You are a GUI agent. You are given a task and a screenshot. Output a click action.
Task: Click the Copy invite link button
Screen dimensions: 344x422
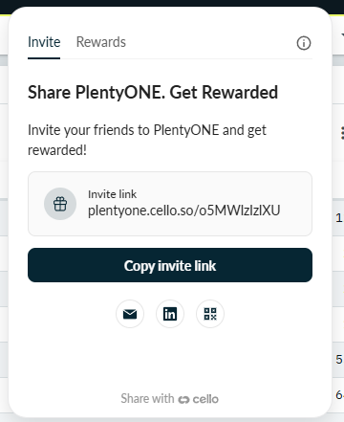point(170,265)
